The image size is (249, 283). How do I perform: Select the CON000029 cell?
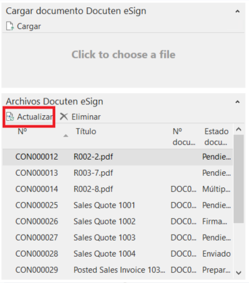[x=36, y=270]
